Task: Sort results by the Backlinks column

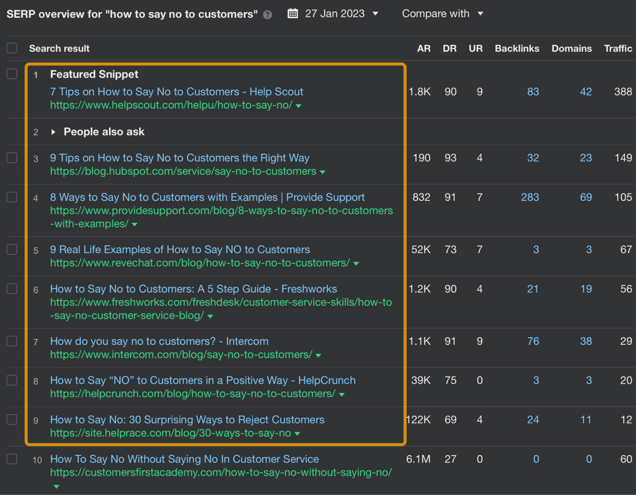Action: point(517,48)
